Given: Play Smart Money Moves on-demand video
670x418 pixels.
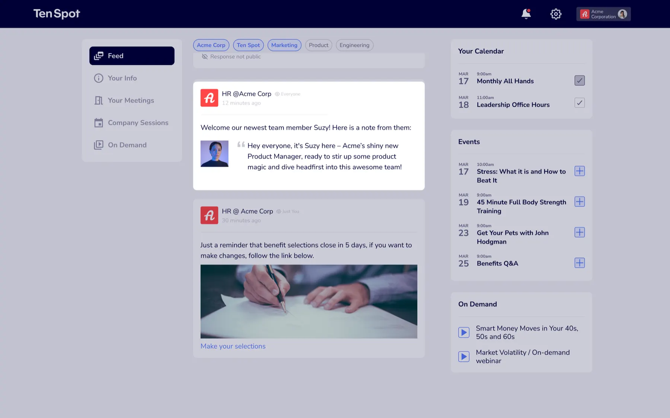Looking at the screenshot, I should click(x=463, y=332).
